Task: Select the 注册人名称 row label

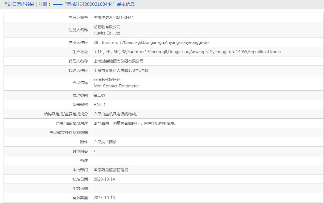Action: click(x=78, y=30)
